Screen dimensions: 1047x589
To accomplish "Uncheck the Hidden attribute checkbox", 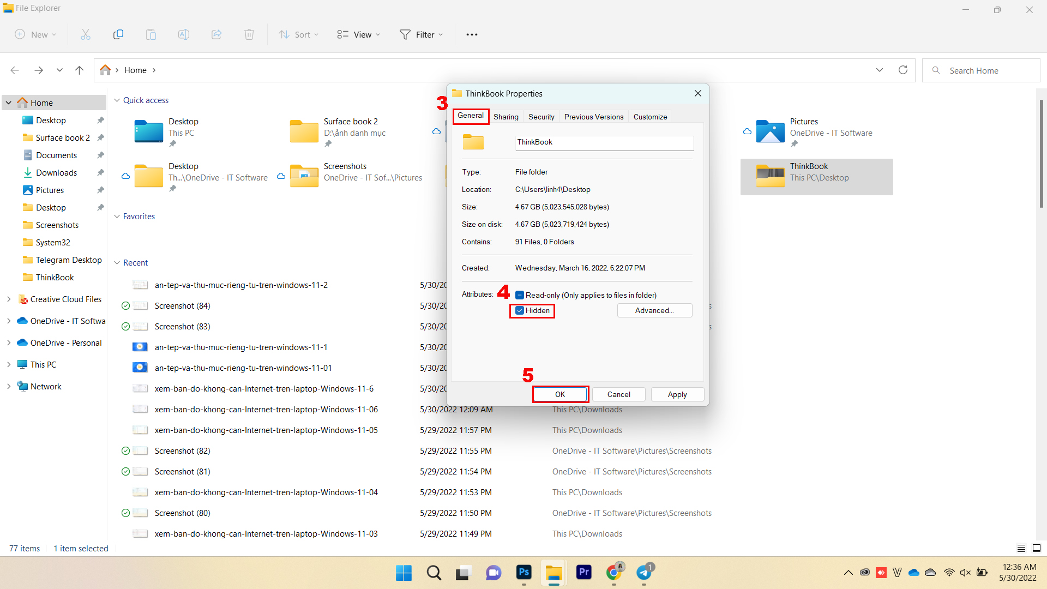I will tap(520, 310).
